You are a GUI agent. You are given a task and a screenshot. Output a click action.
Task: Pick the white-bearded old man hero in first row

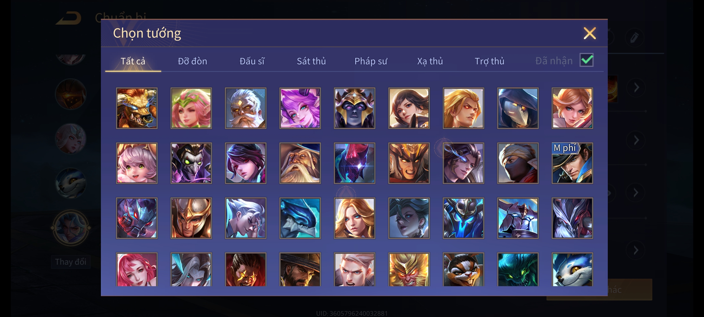(x=246, y=108)
